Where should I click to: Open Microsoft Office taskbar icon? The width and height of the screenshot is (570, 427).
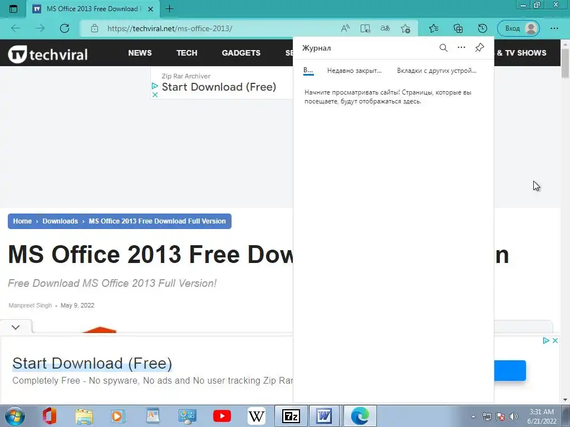tap(50, 416)
